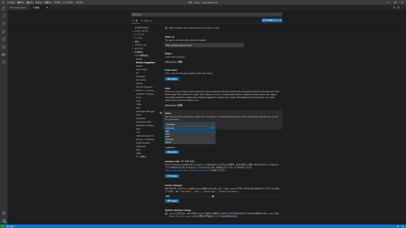Select Markdown Math in settings tree
Viewport: 406px width, 228px height.
pyautogui.click(x=144, y=122)
